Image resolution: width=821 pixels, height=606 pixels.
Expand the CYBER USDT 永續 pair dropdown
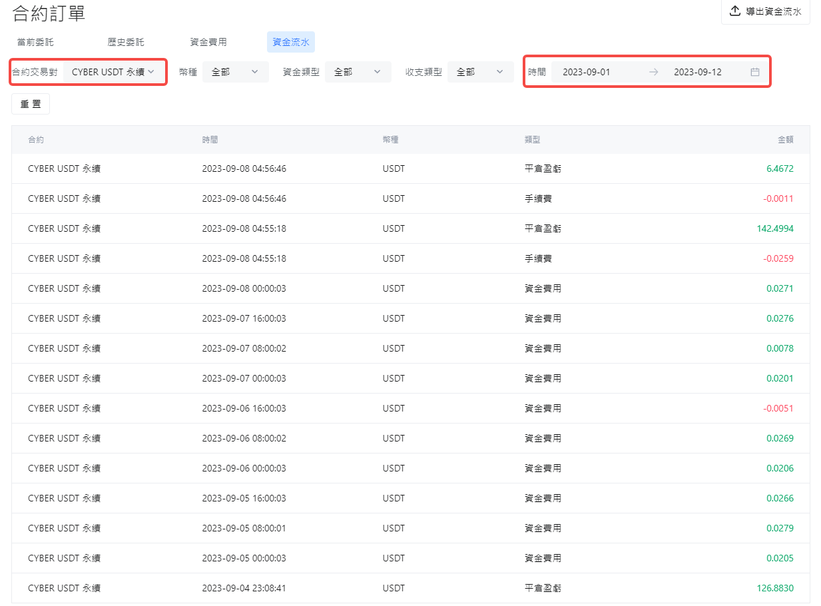pyautogui.click(x=113, y=72)
